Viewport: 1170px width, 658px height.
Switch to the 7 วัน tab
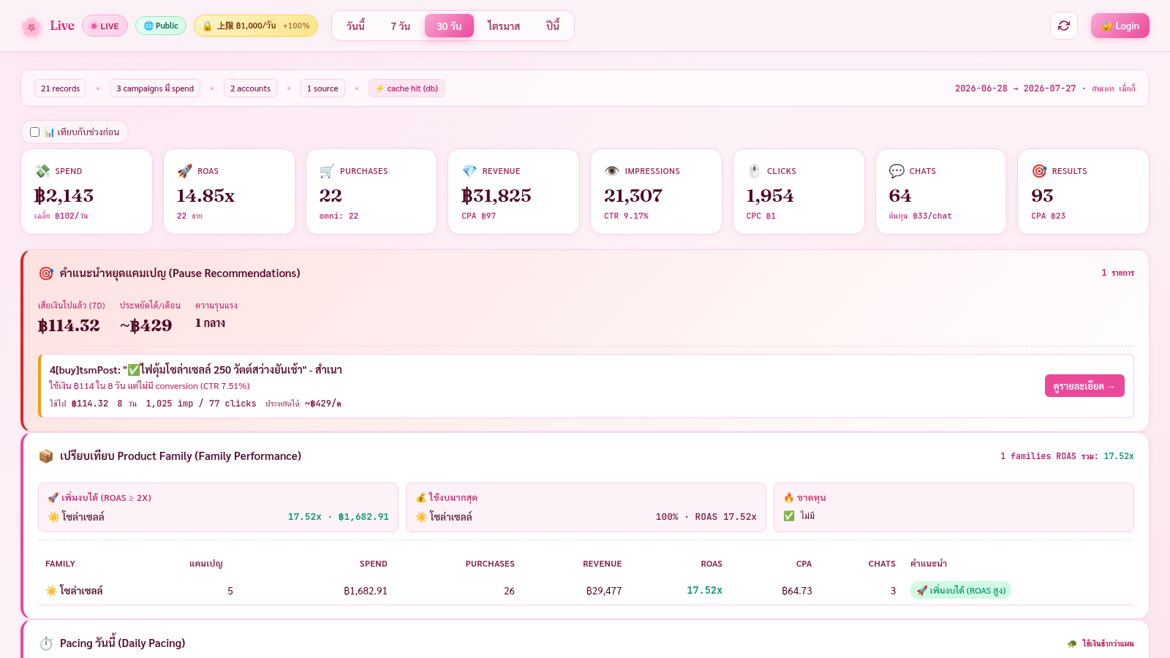(400, 26)
